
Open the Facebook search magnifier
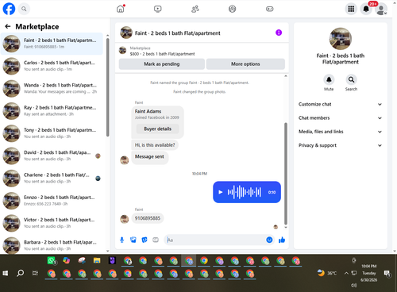coord(24,9)
